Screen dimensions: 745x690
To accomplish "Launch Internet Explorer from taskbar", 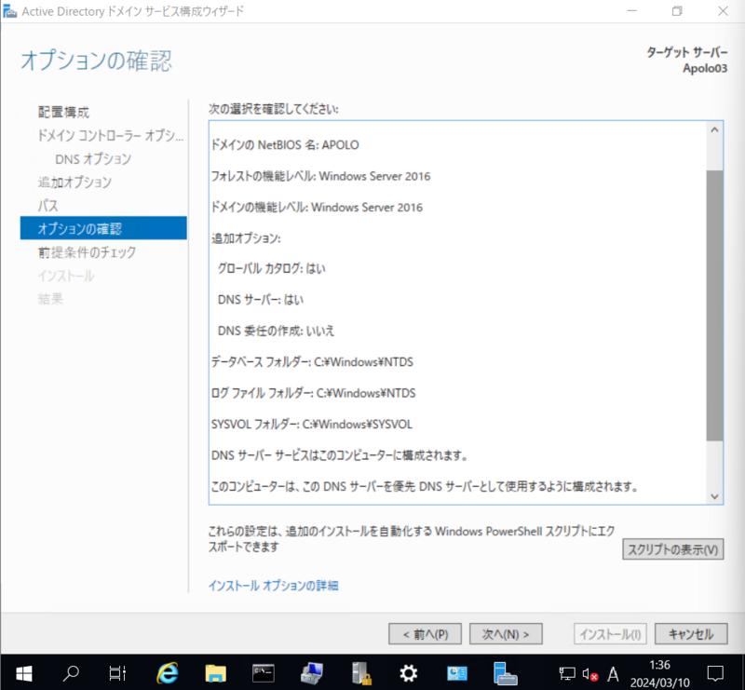I will point(168,673).
